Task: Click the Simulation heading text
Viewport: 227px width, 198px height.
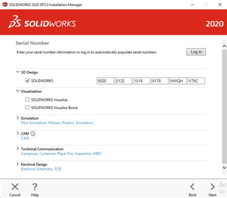Action: click(30, 118)
